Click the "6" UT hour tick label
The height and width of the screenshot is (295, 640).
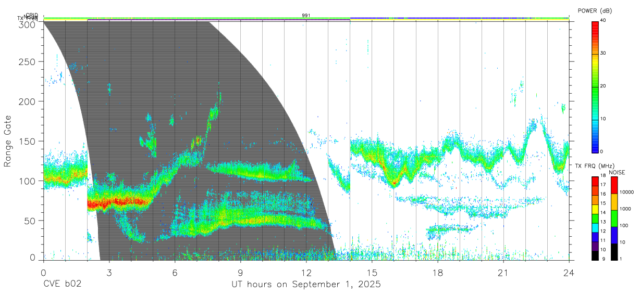tap(175, 273)
